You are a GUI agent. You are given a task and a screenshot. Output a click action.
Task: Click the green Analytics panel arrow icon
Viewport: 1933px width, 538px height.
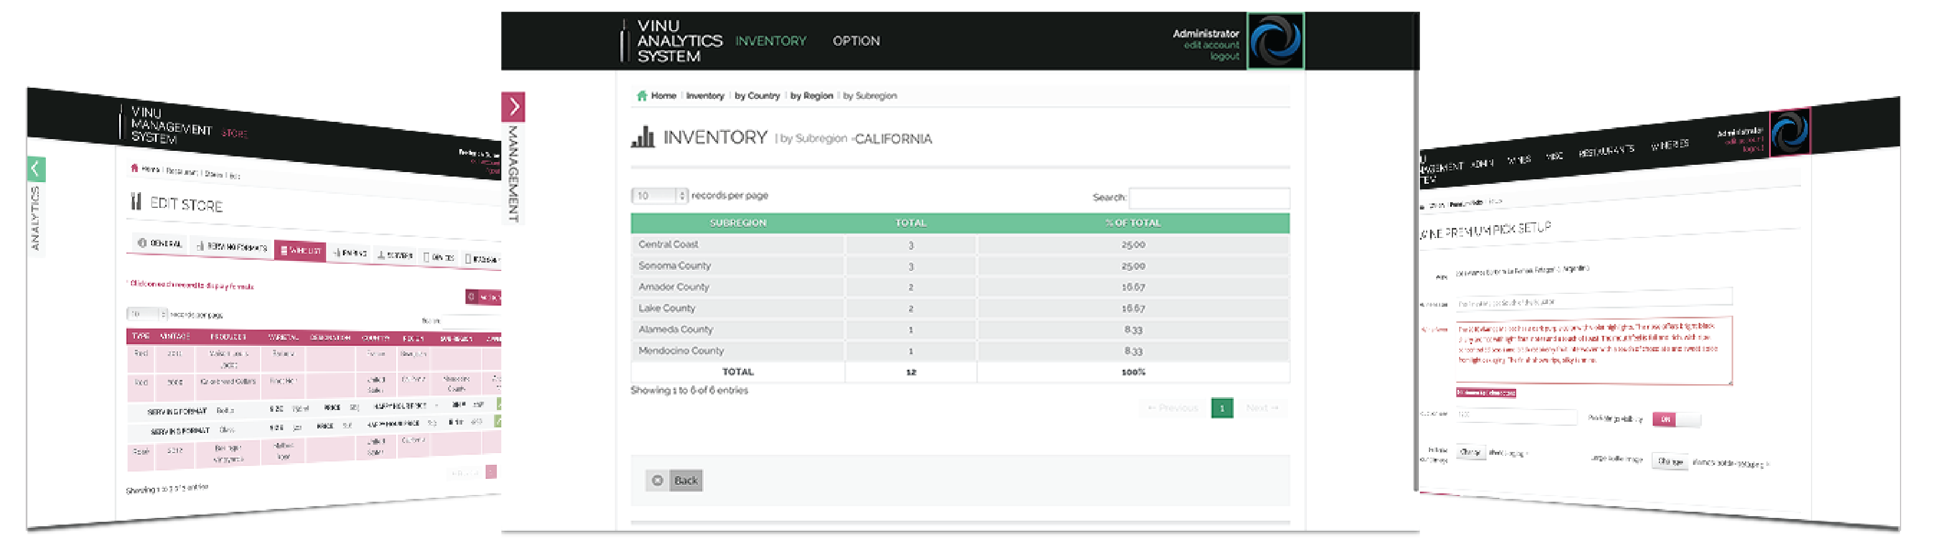click(36, 169)
